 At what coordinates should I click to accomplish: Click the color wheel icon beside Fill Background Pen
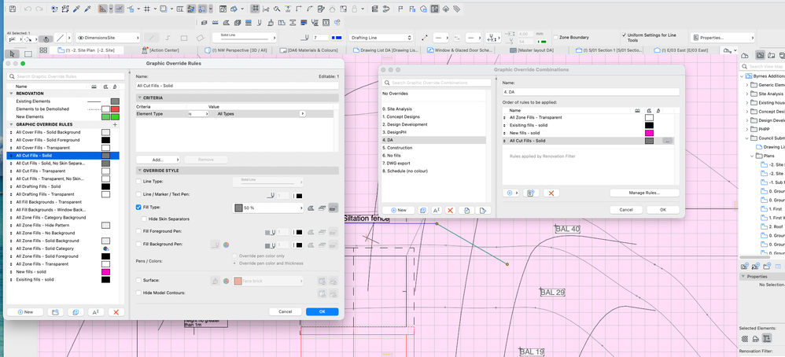point(227,245)
